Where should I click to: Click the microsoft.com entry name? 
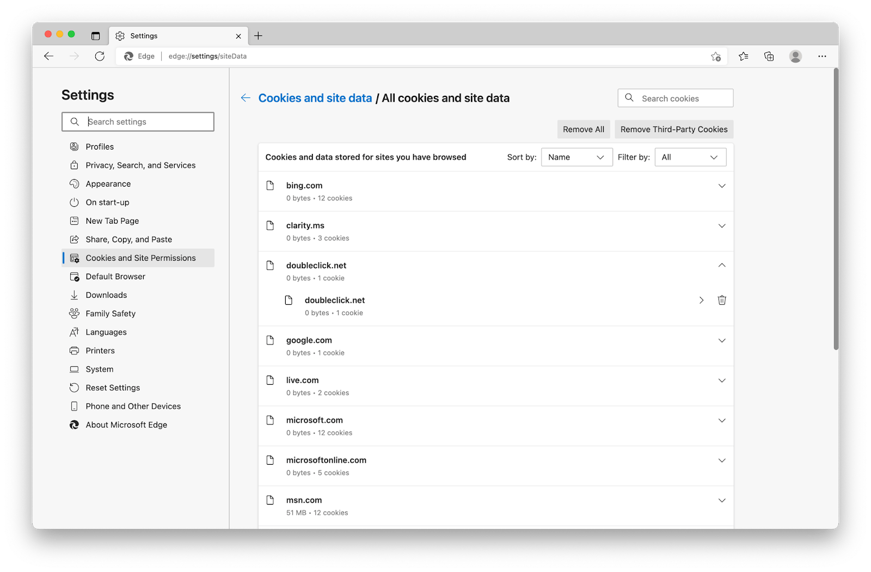314,420
